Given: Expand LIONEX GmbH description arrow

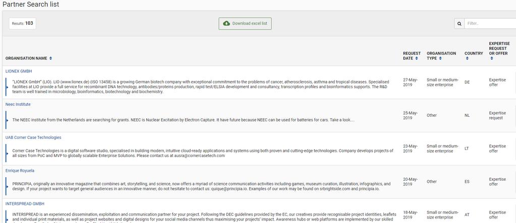Looking at the screenshot, I should 7,87.
